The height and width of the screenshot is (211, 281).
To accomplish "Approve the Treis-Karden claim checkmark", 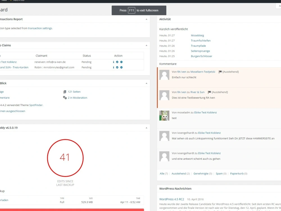I will coord(117,67).
